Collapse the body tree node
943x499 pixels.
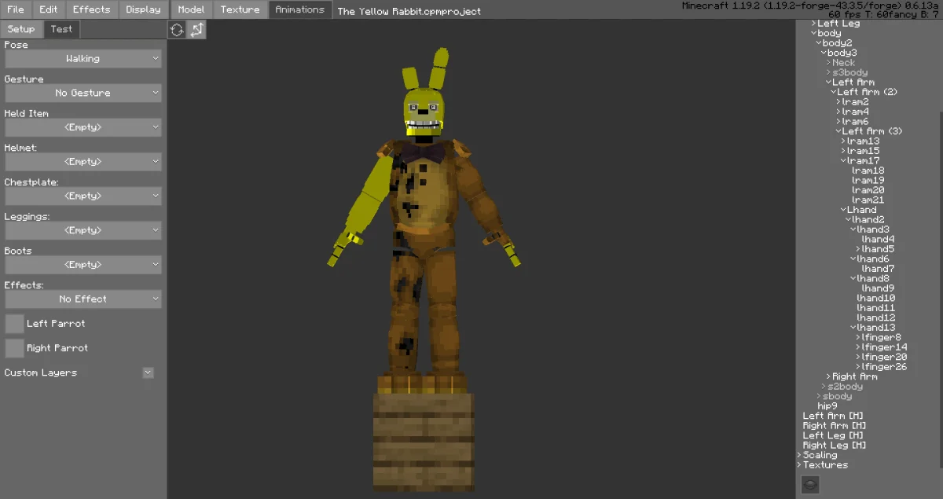tap(814, 33)
